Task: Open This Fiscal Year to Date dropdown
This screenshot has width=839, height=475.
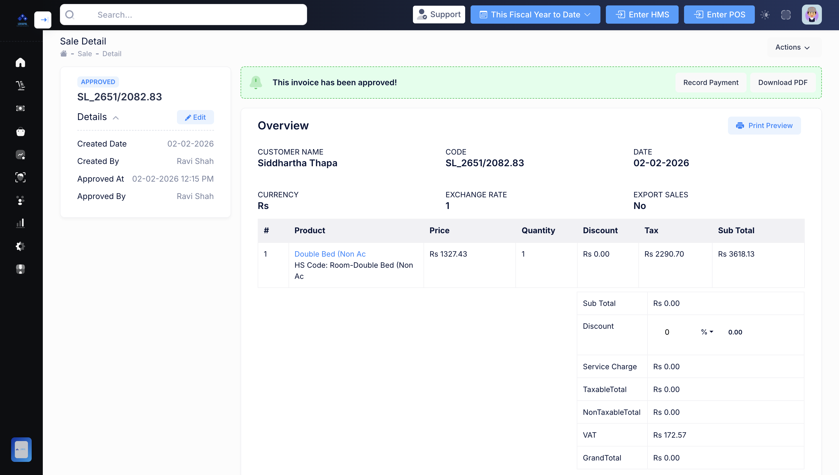Action: click(535, 15)
